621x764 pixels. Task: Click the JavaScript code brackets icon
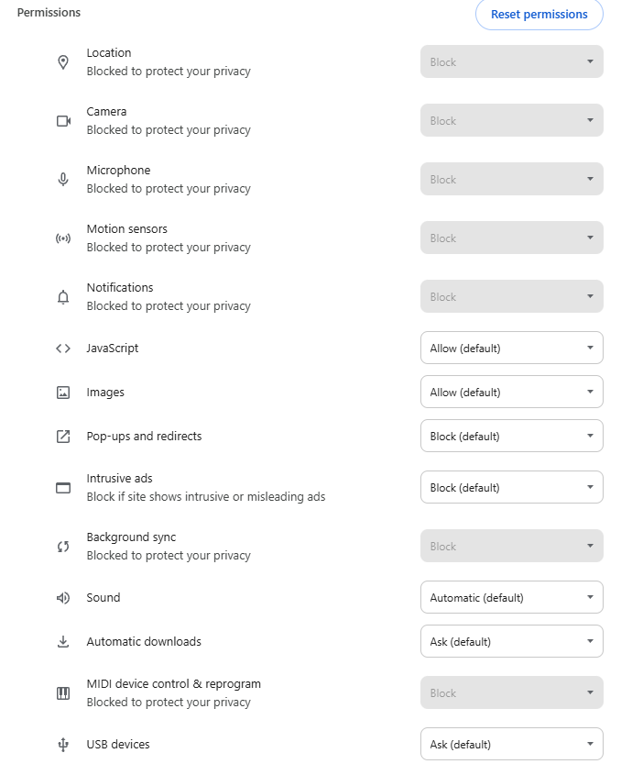click(x=63, y=349)
